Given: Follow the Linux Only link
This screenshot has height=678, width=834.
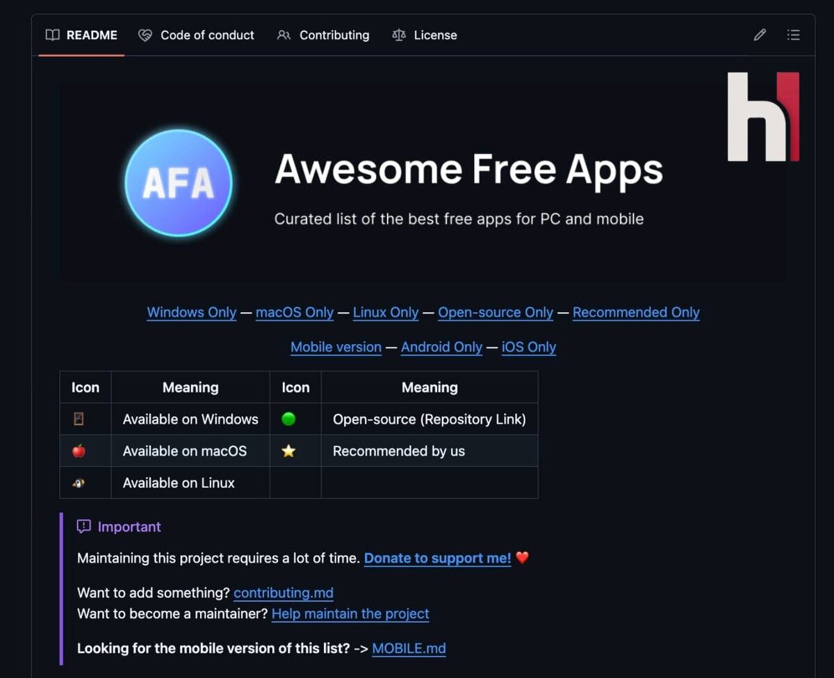Looking at the screenshot, I should tap(386, 312).
